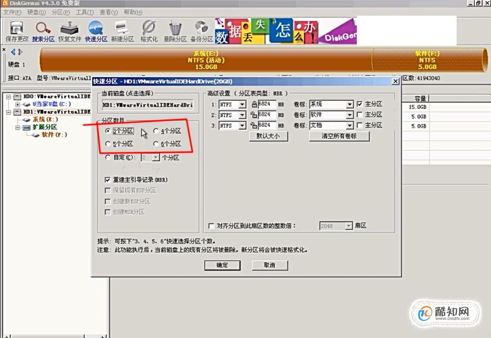Click the DiskGenius data loss banner ad
Screen dimensions: 491x338
coord(286,30)
